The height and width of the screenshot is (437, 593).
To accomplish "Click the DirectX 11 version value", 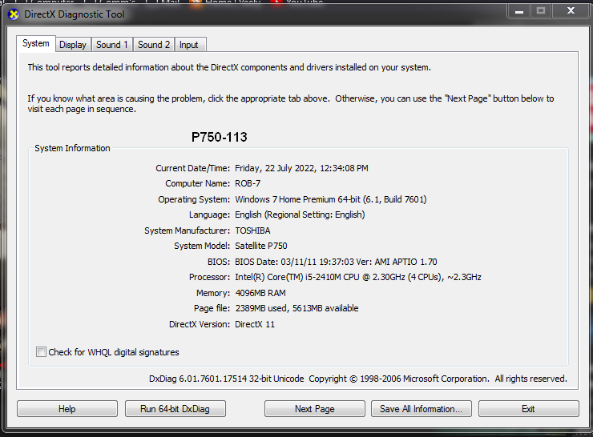I will (255, 324).
